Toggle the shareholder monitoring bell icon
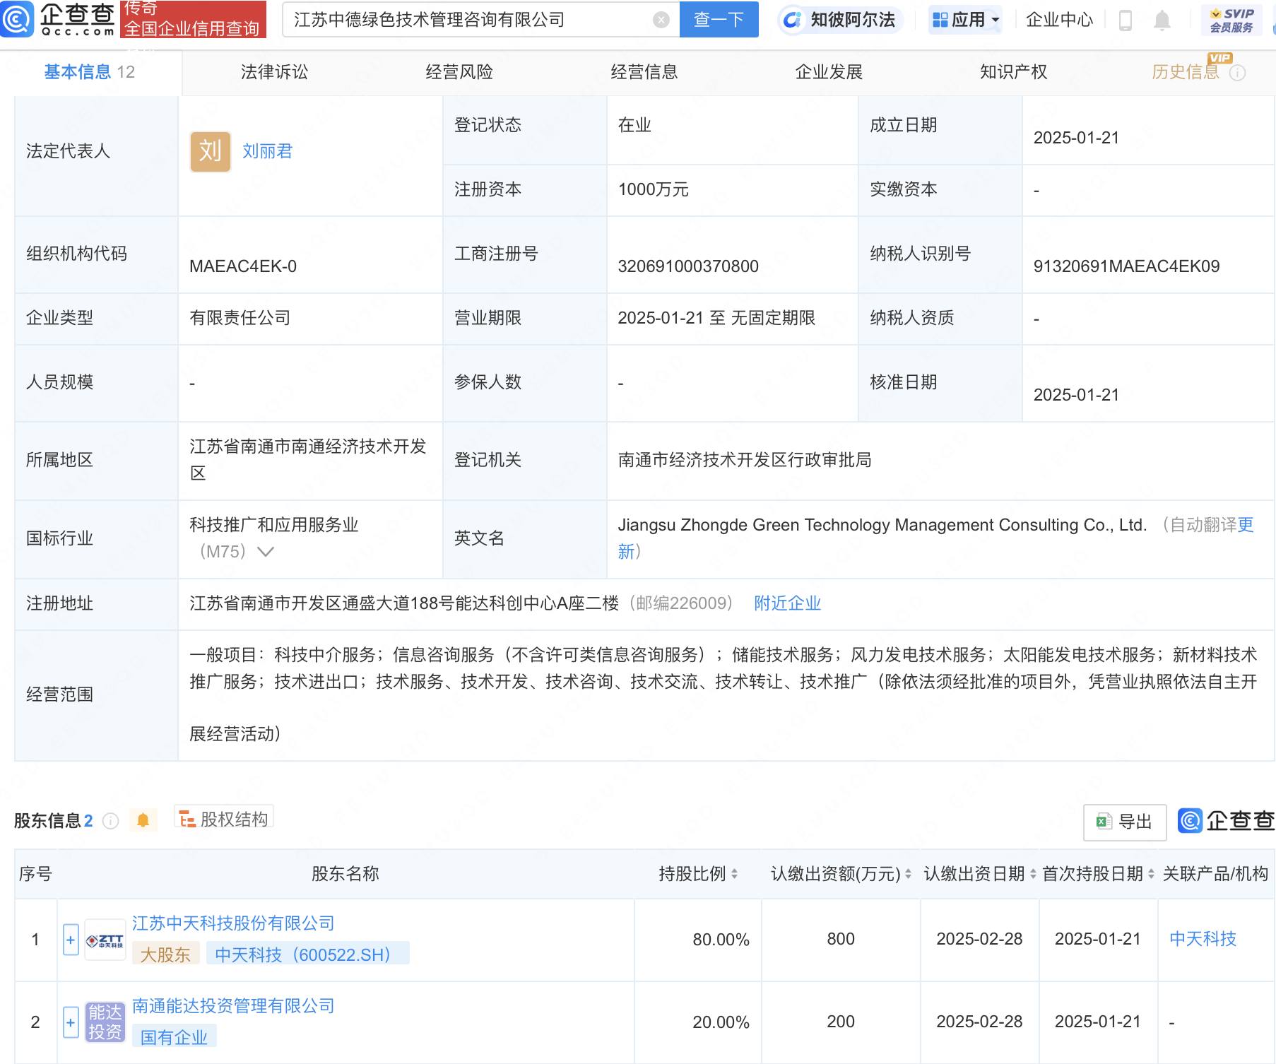 pos(143,820)
